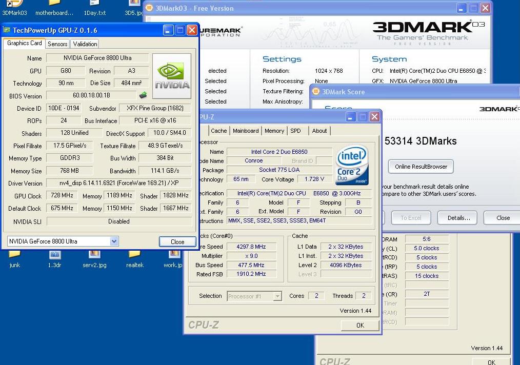Screen dimensions: 520x365
Task: Click the Bandwidth 114.1 GB/s field
Action: (165, 170)
